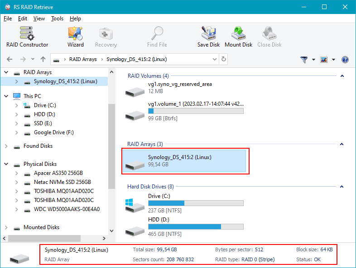Viewport: 356px width, 268px height.
Task: Collapse the RAID Volumes (4) section
Action: (342, 76)
